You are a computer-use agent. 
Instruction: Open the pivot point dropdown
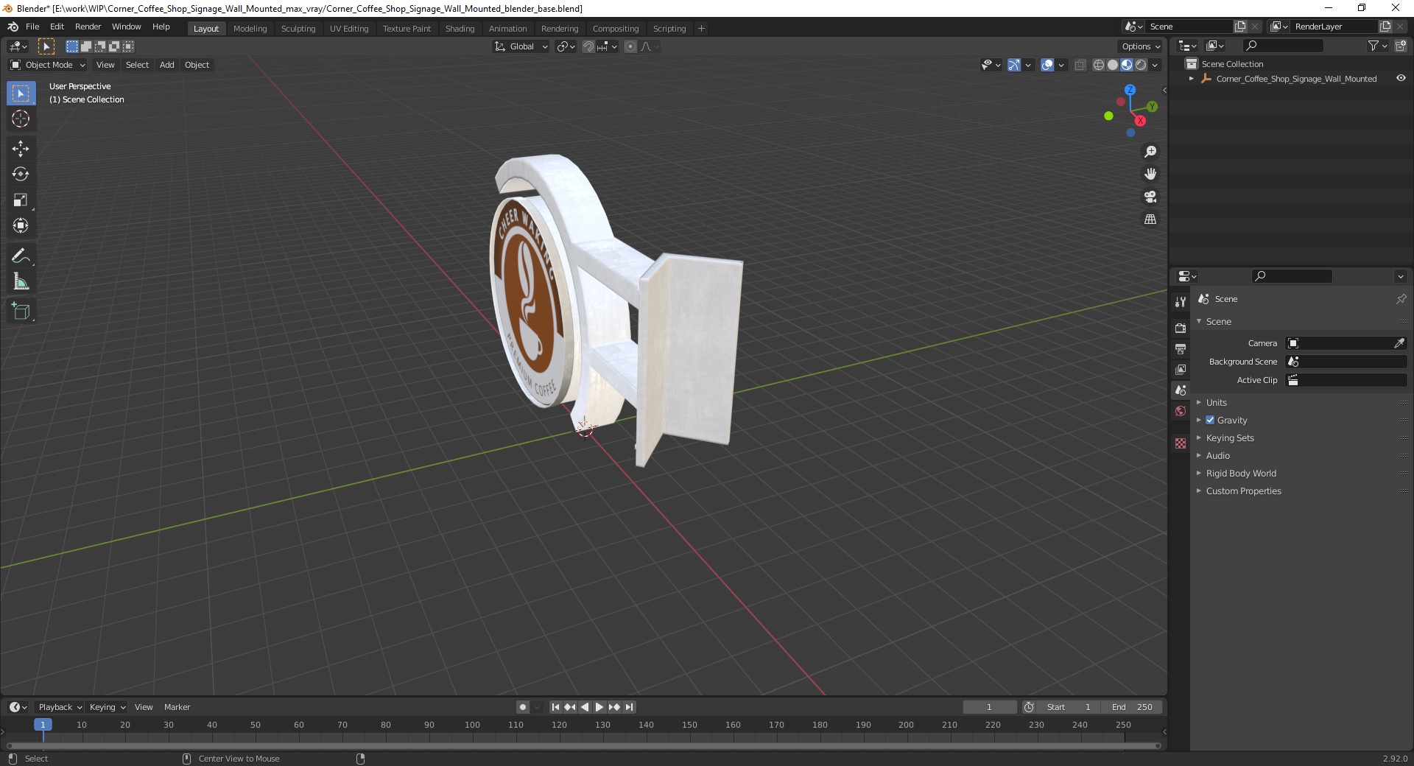(x=566, y=46)
